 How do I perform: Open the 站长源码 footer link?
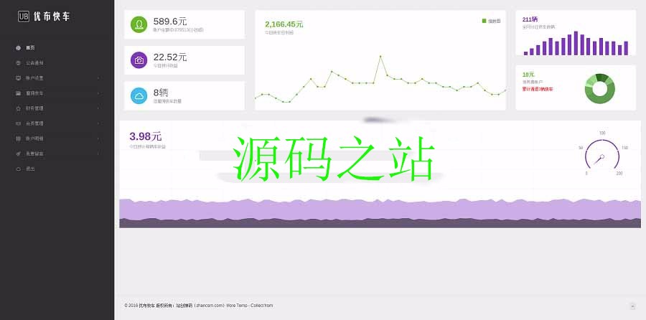click(184, 306)
